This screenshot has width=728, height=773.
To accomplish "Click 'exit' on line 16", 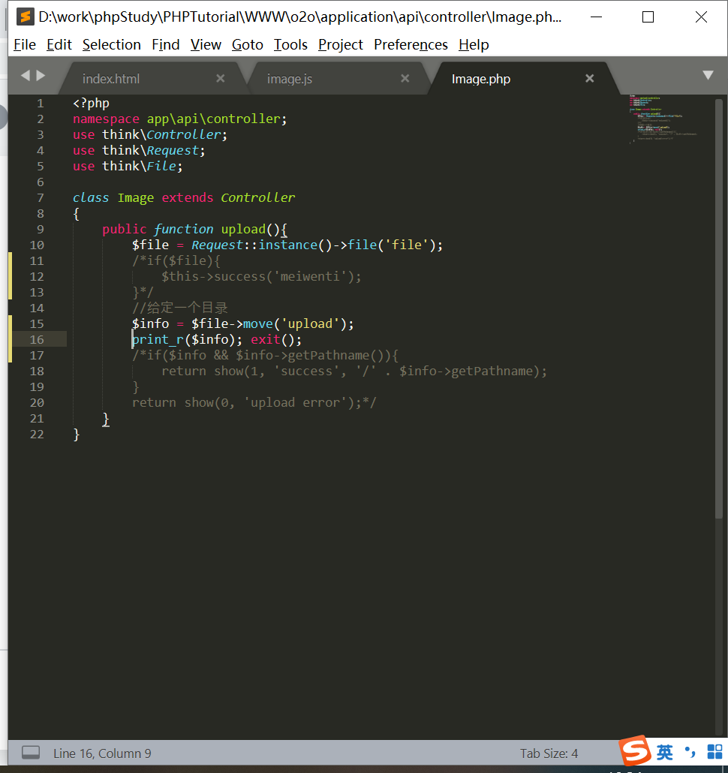I will [266, 340].
